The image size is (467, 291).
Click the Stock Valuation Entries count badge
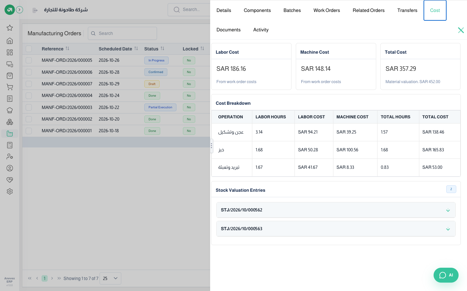[x=451, y=189]
